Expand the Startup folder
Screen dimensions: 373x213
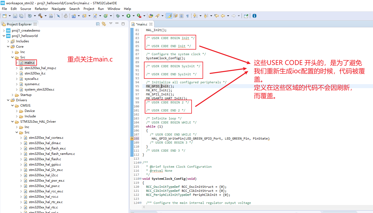[x=12, y=95]
